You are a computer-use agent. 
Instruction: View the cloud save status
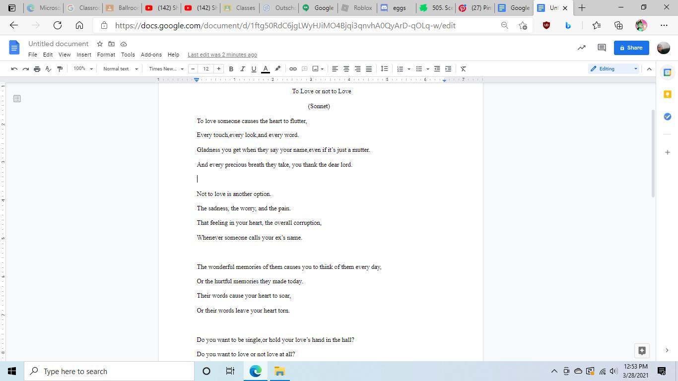point(124,44)
